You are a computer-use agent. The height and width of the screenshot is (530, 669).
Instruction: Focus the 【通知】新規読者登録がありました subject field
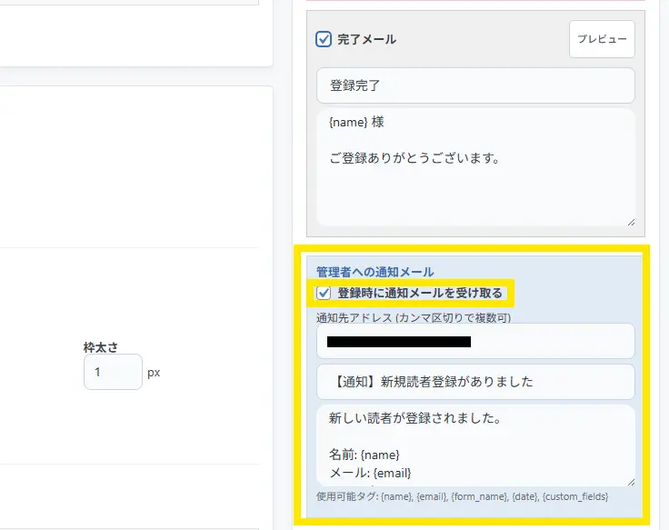click(474, 382)
